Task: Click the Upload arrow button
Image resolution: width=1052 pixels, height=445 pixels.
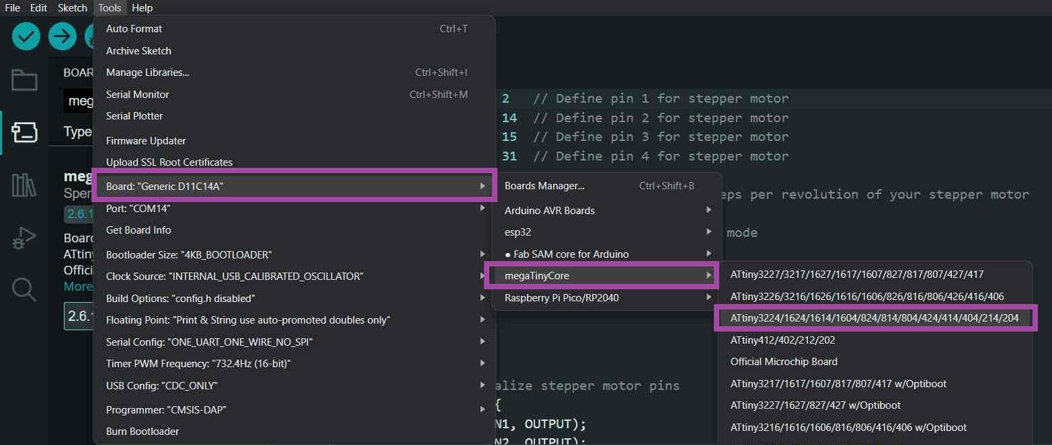Action: pyautogui.click(x=63, y=36)
